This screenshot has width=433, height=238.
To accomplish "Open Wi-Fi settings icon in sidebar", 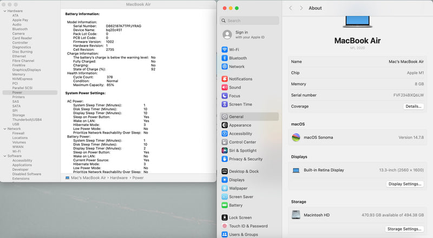I will (x=225, y=49).
